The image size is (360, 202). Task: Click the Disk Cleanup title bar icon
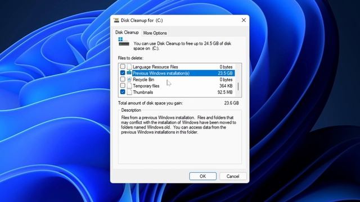[x=116, y=20]
